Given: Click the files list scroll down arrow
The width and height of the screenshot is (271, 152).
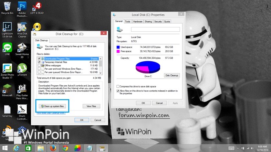Looking at the screenshot, I should 101,73.
